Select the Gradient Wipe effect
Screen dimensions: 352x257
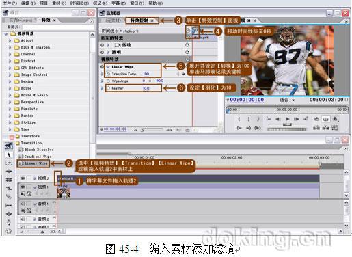[35, 157]
